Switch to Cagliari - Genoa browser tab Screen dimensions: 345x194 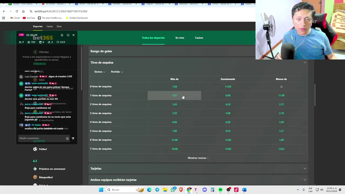coord(156,4)
